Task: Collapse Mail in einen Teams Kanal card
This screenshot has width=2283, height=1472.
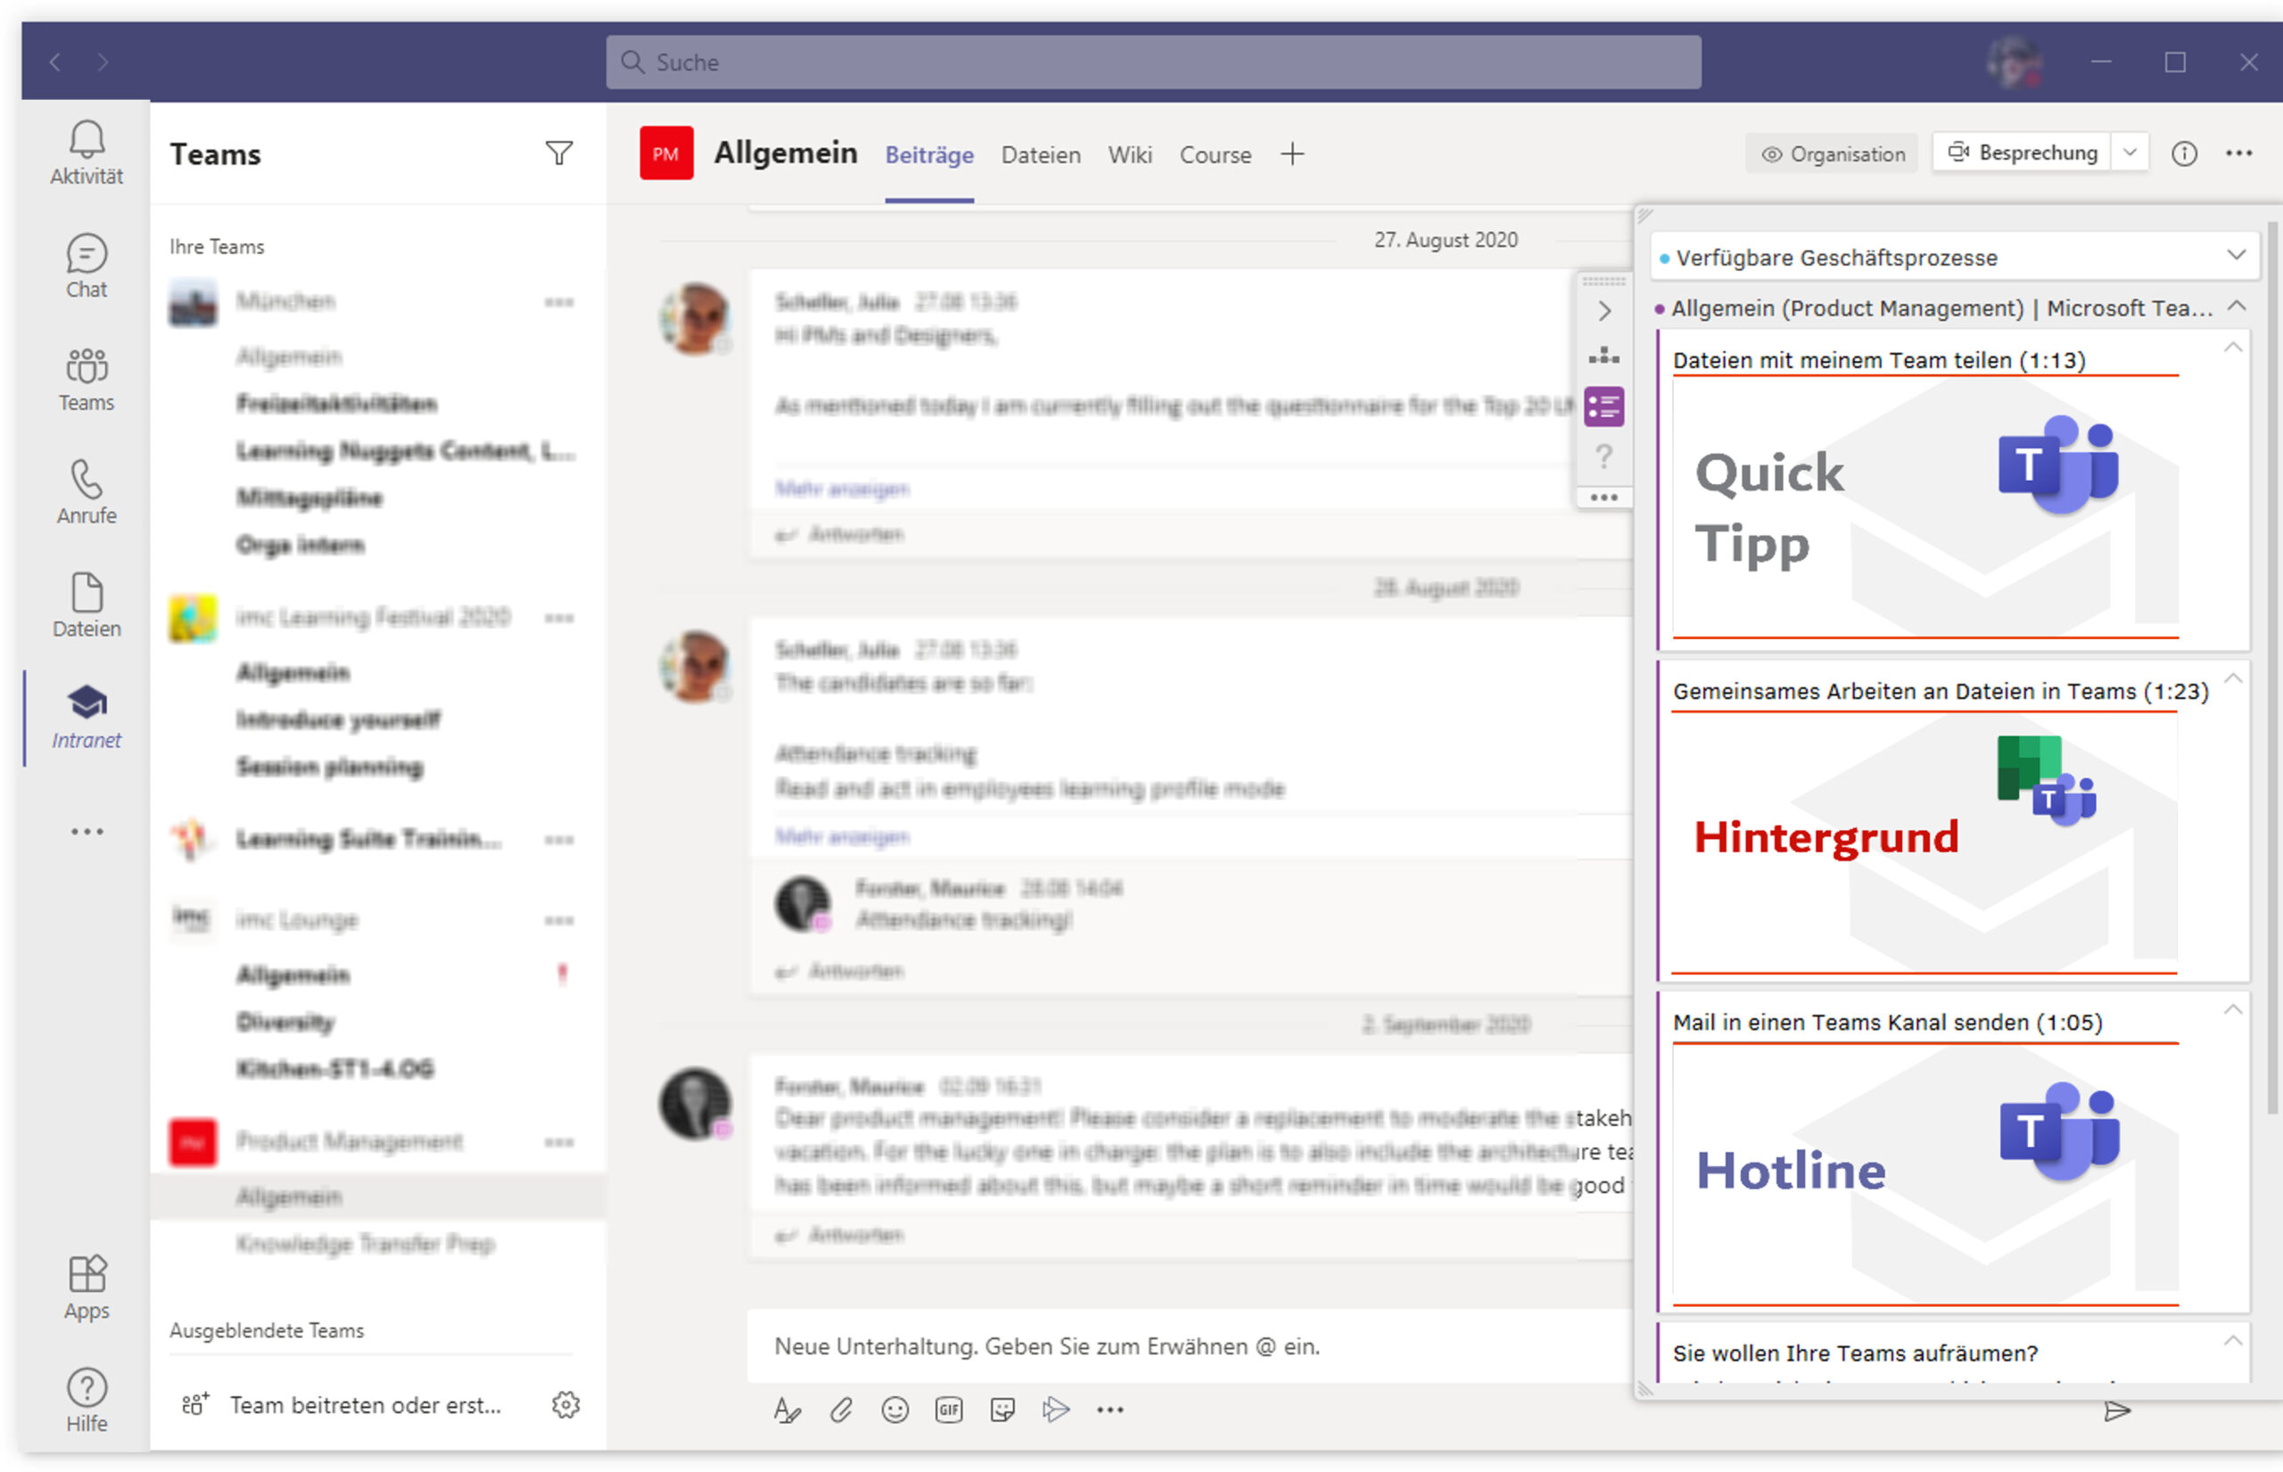Action: tap(2232, 1008)
